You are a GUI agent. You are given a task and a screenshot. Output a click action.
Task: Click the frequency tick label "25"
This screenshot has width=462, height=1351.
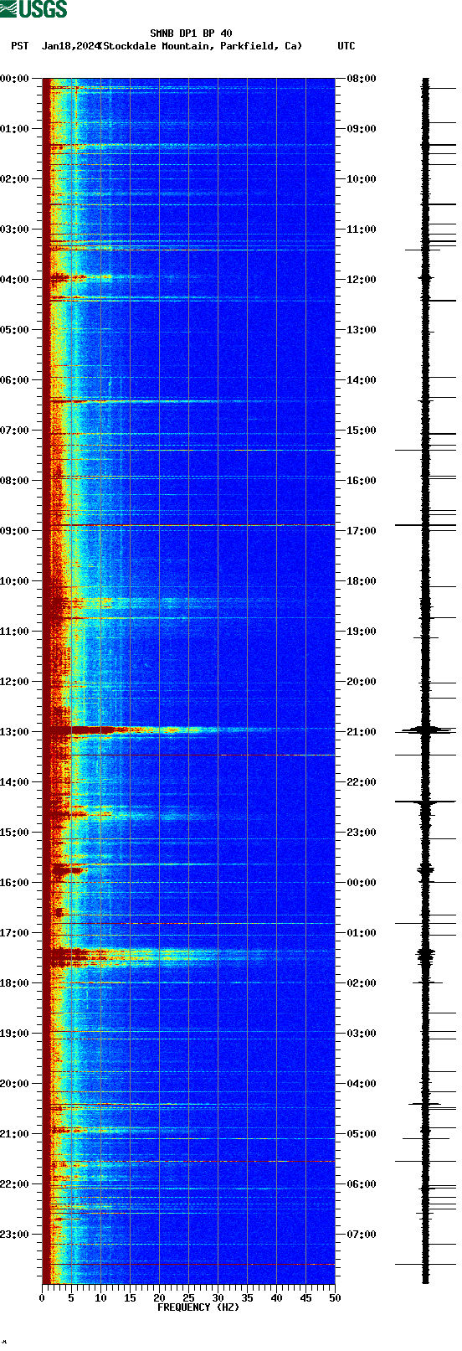tap(188, 1298)
